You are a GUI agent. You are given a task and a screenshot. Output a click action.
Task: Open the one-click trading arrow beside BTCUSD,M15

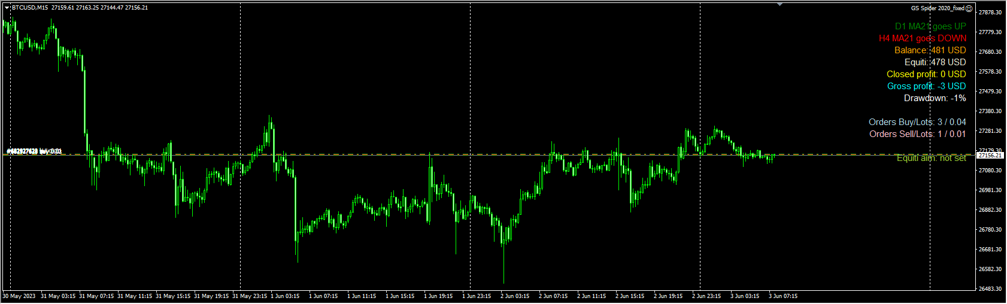pos(7,8)
